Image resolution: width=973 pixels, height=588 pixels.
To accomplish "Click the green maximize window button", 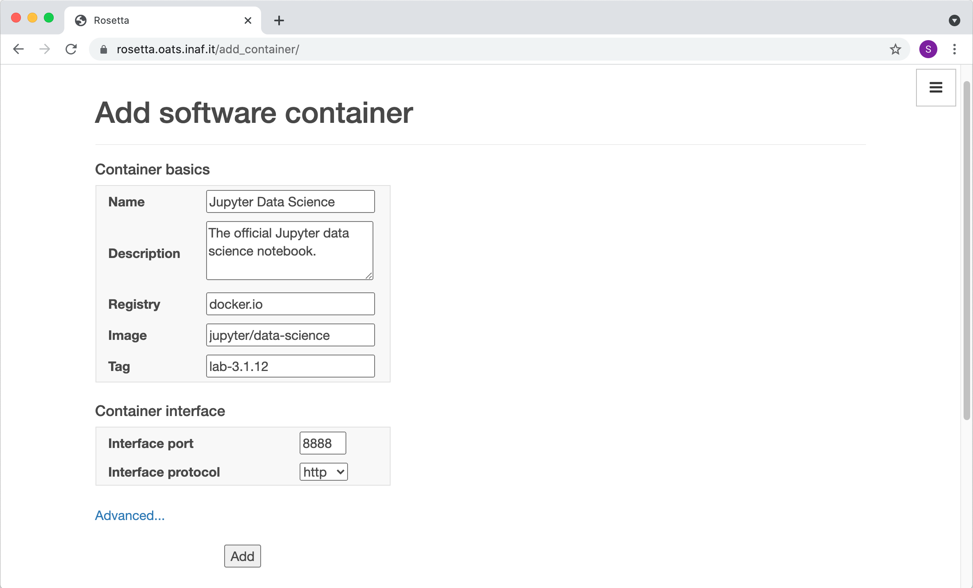I will (49, 18).
